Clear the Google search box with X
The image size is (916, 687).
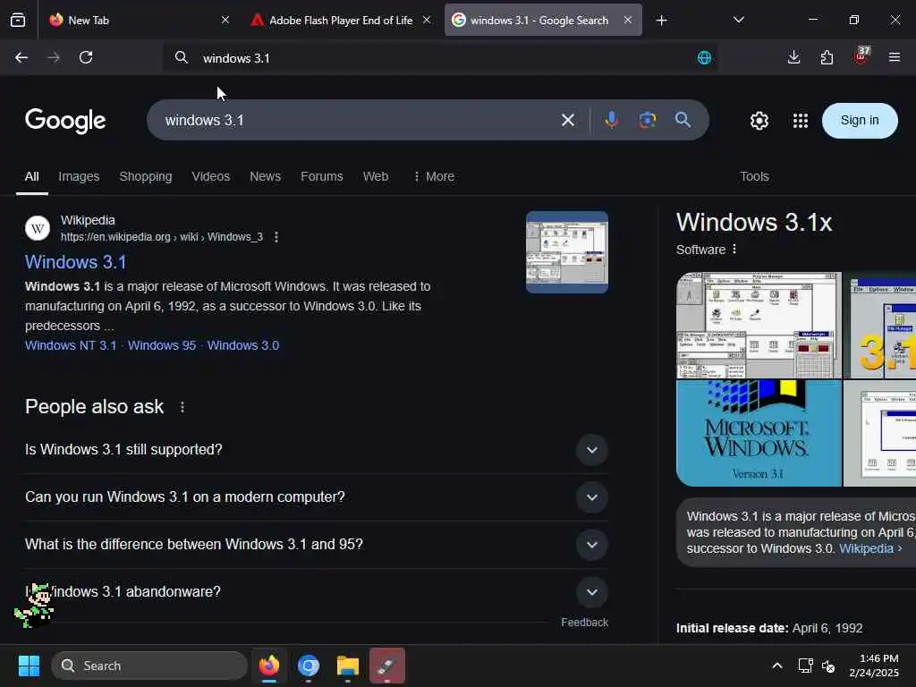[567, 121]
